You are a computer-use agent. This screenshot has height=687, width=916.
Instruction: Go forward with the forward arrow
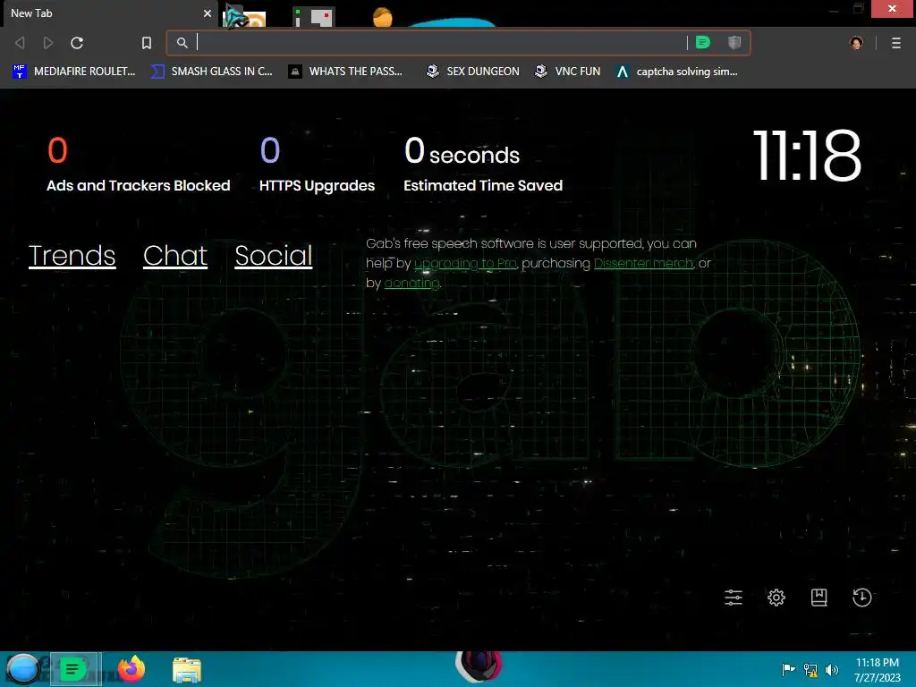(x=48, y=43)
